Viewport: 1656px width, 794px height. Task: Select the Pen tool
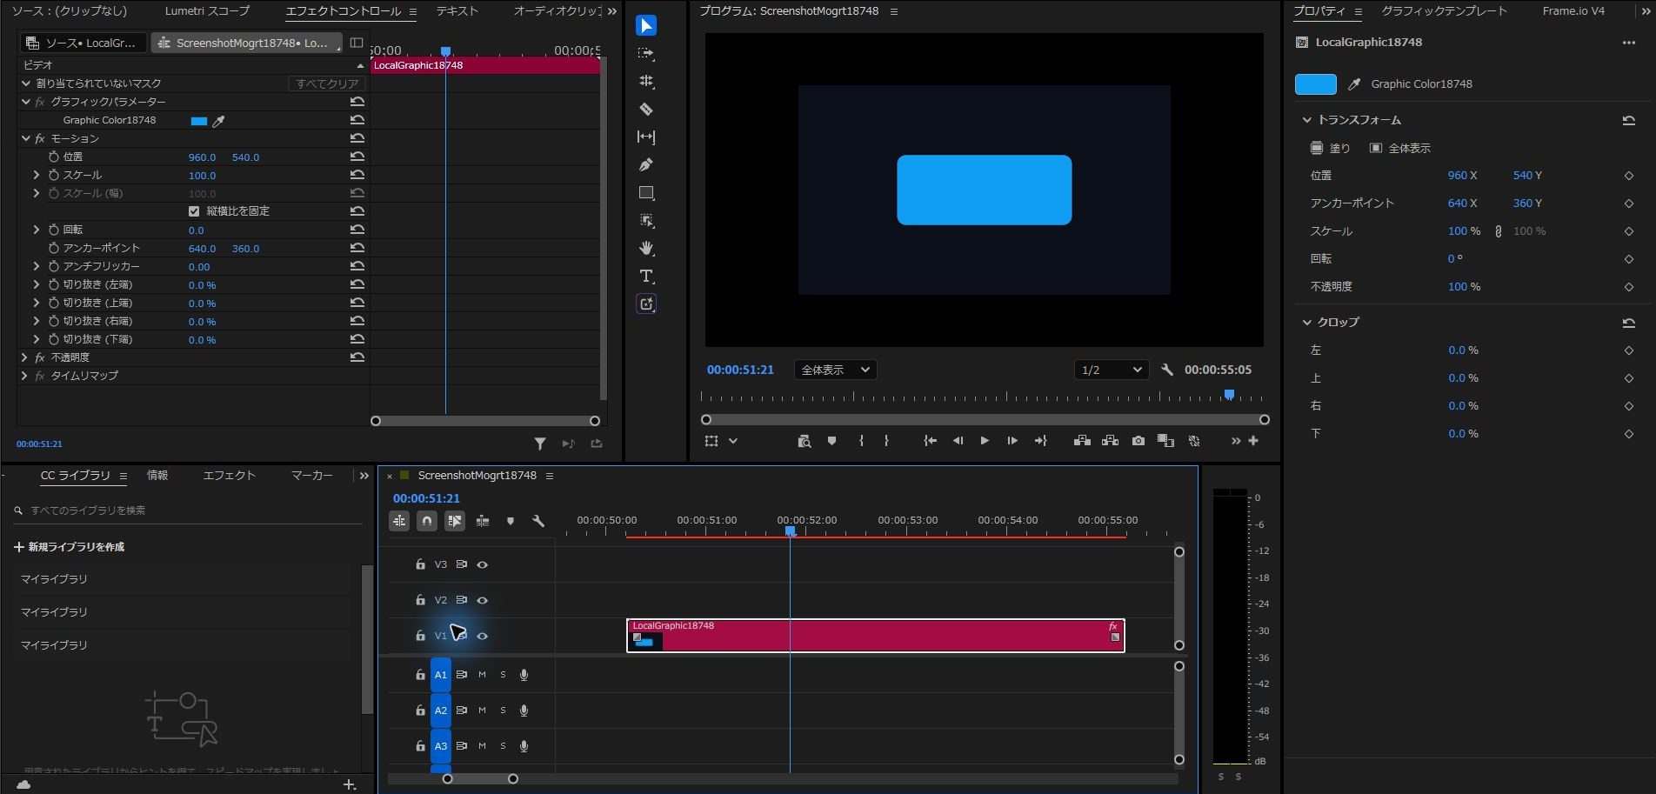(646, 164)
